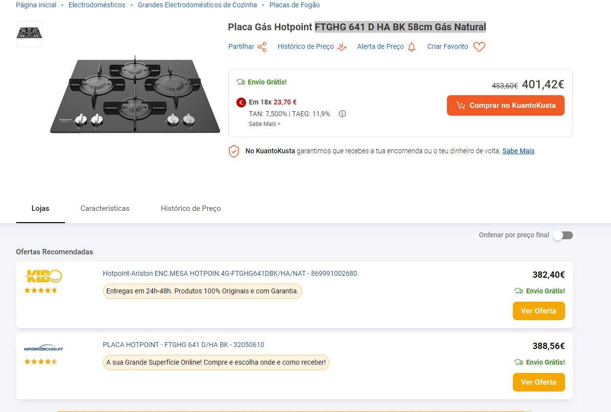Image resolution: width=611 pixels, height=412 pixels.
Task: Click the favorite heart icon
Action: (x=479, y=47)
